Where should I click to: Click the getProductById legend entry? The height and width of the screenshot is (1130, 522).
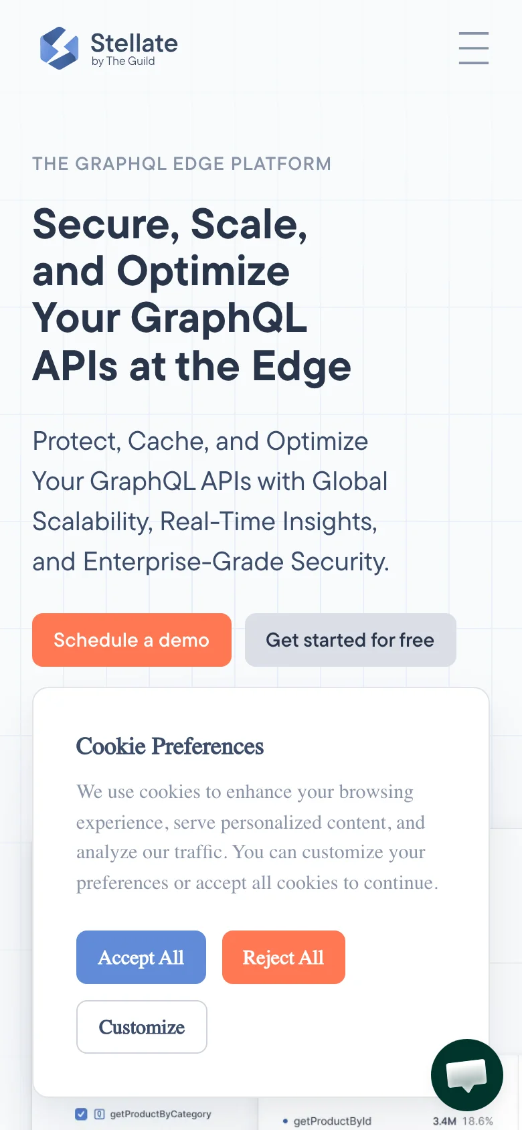pos(332,1121)
